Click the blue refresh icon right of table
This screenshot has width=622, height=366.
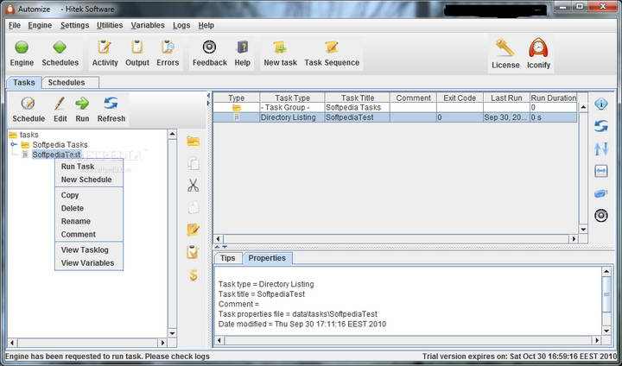601,126
